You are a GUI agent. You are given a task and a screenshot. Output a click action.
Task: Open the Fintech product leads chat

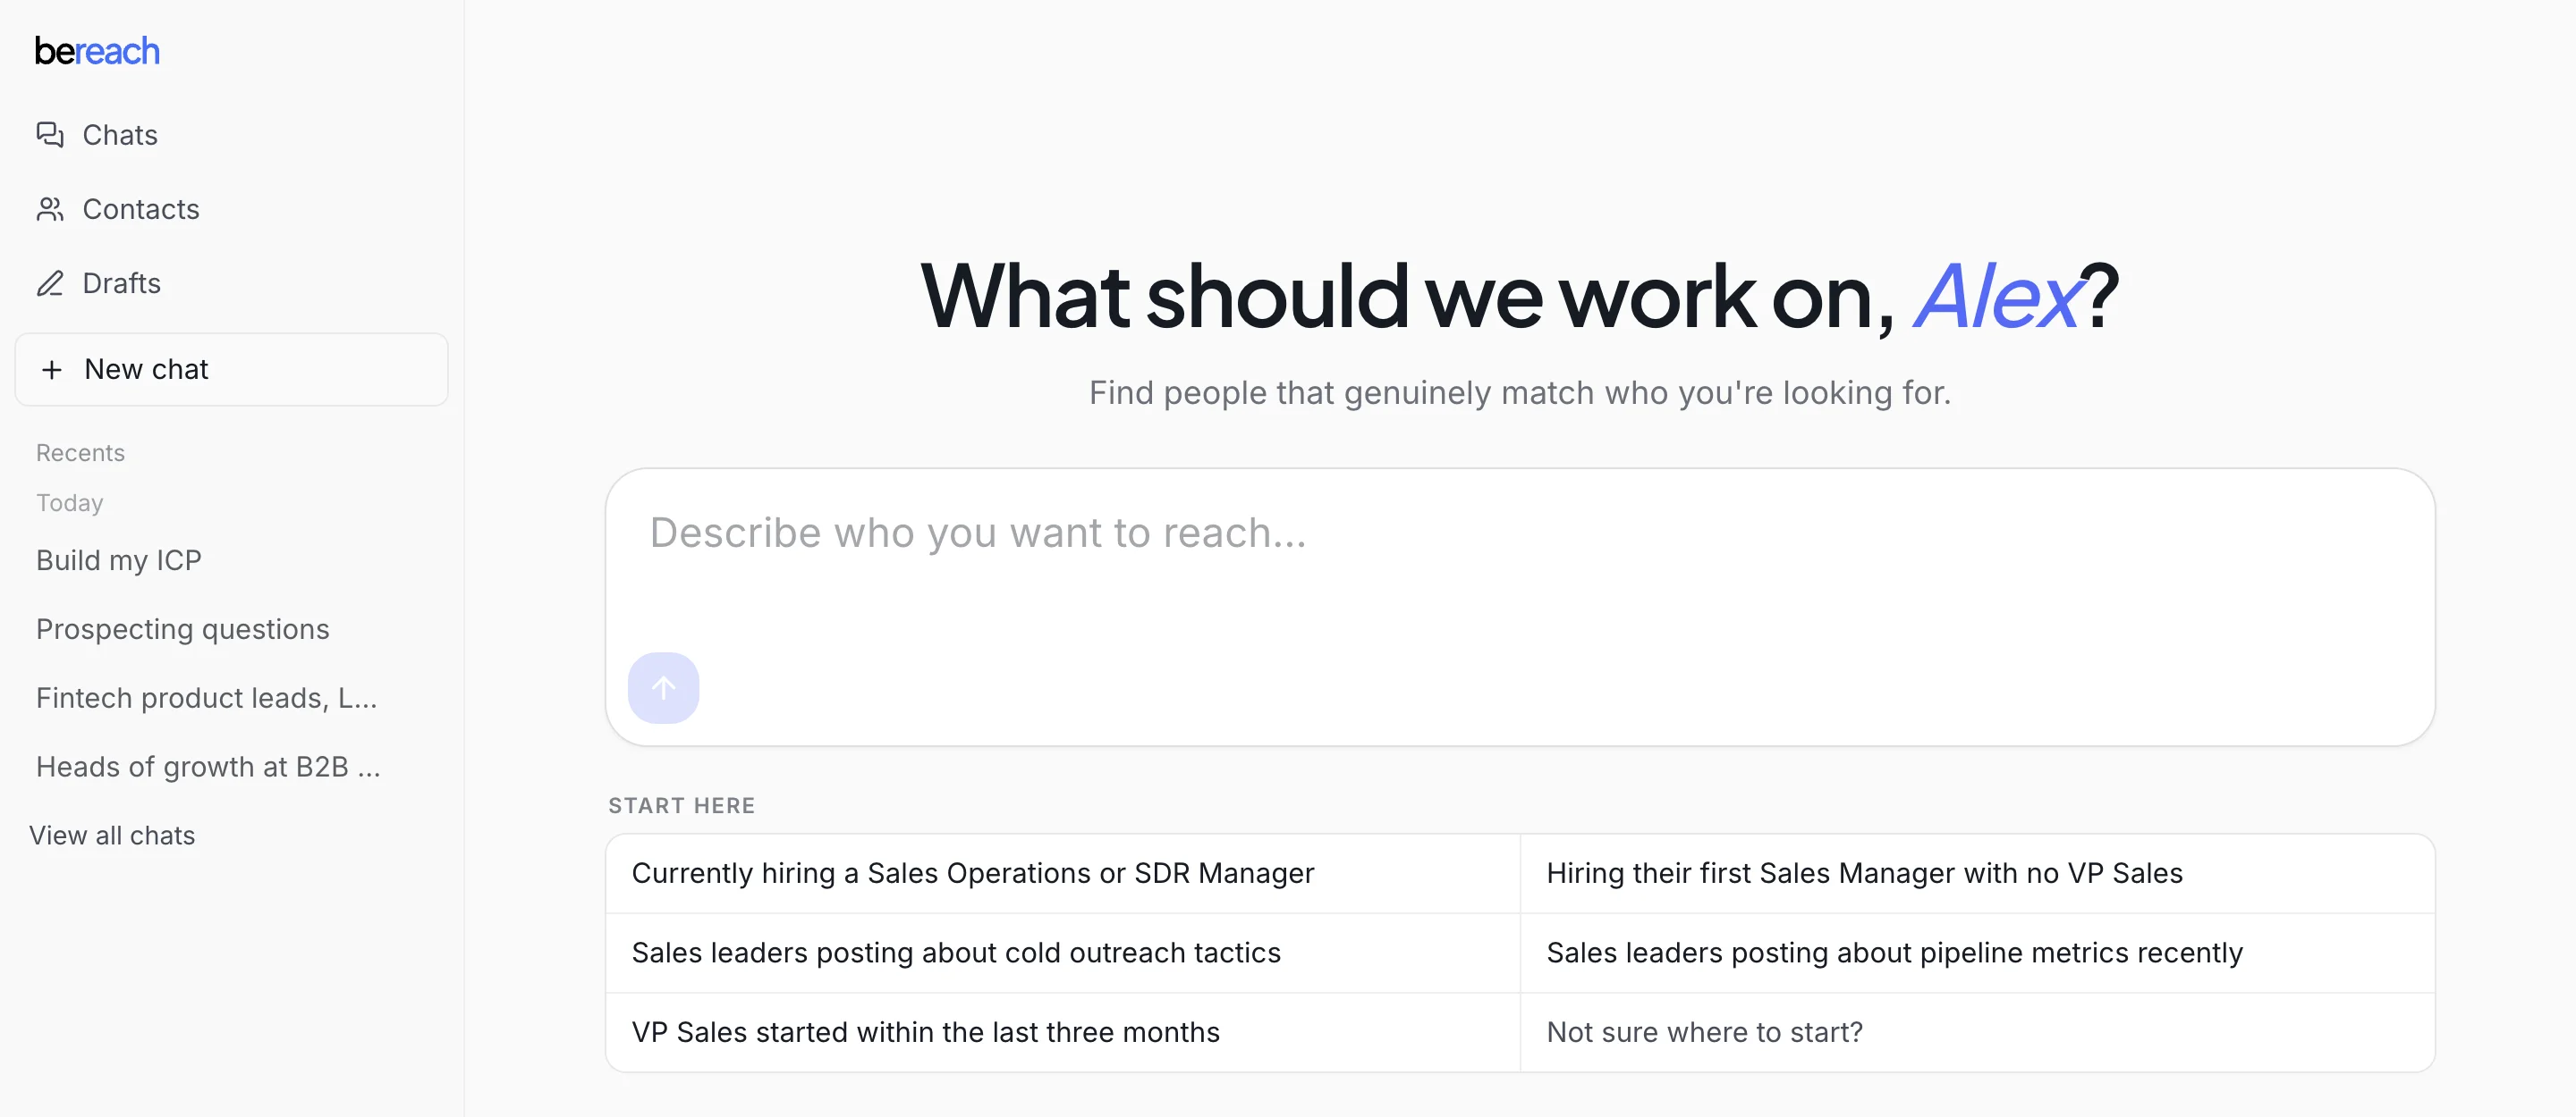point(207,699)
